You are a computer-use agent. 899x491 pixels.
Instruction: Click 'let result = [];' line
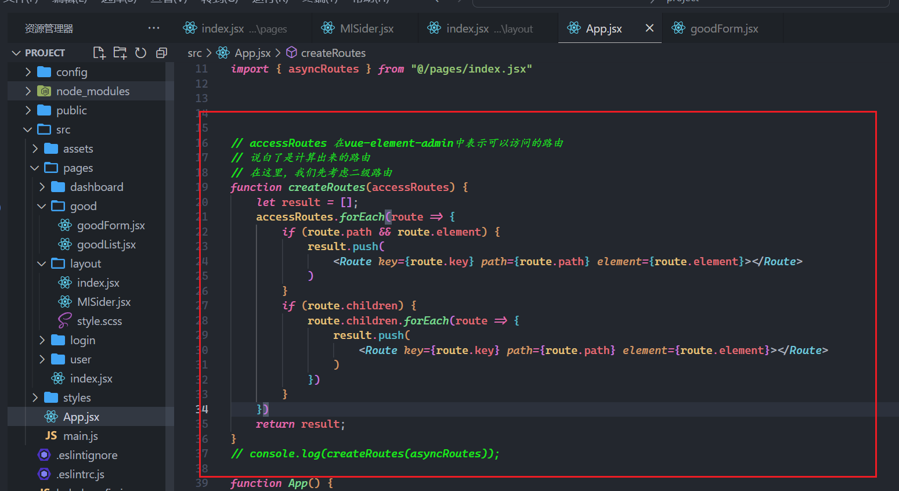pyautogui.click(x=307, y=203)
